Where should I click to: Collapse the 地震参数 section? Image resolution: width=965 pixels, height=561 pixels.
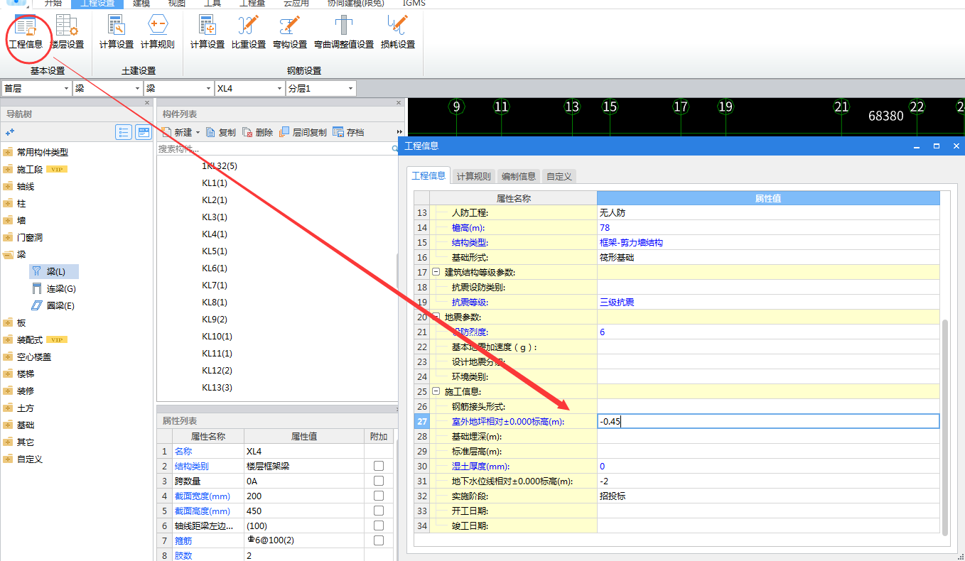point(436,317)
